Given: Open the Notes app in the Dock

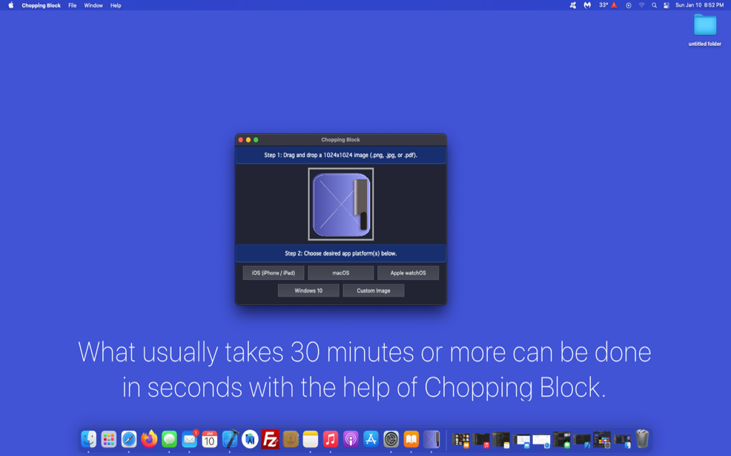Looking at the screenshot, I should tap(311, 439).
